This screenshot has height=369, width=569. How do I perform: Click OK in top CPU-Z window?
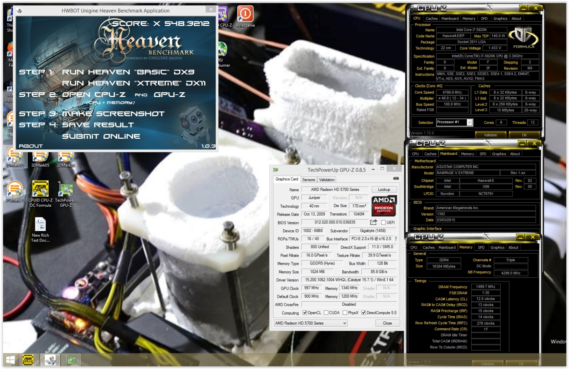click(x=524, y=135)
